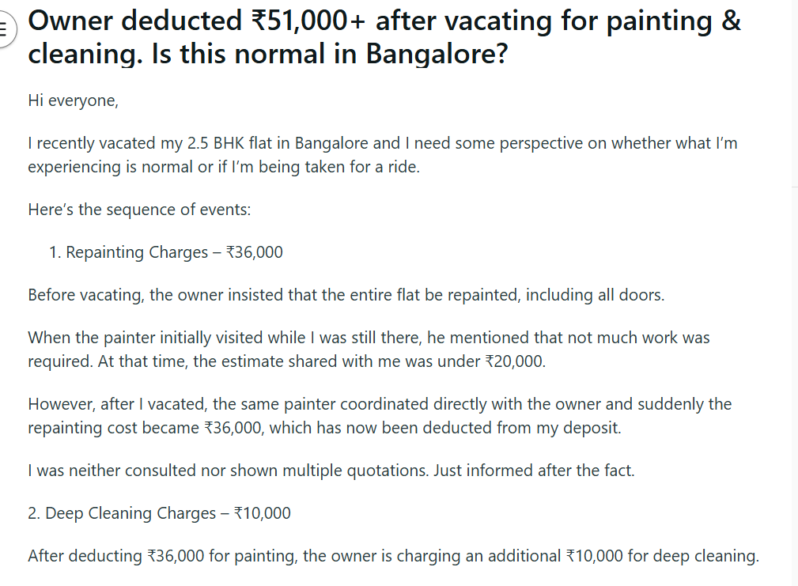Screen dimensions: 798x586
Task: Click 'Here's the sequence of events:' line
Action: coord(139,210)
